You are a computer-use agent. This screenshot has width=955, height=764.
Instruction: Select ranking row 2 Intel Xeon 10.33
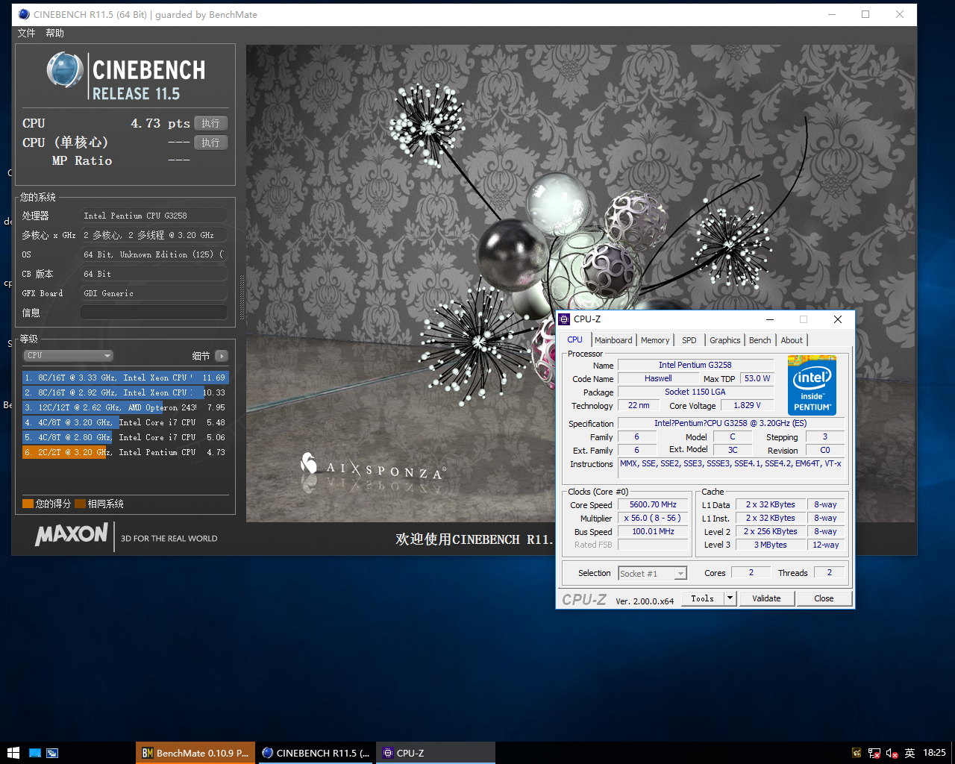point(125,392)
